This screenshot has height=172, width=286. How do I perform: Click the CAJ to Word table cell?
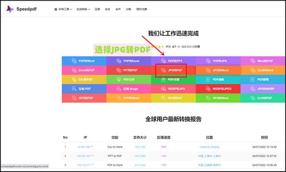pos(115,147)
